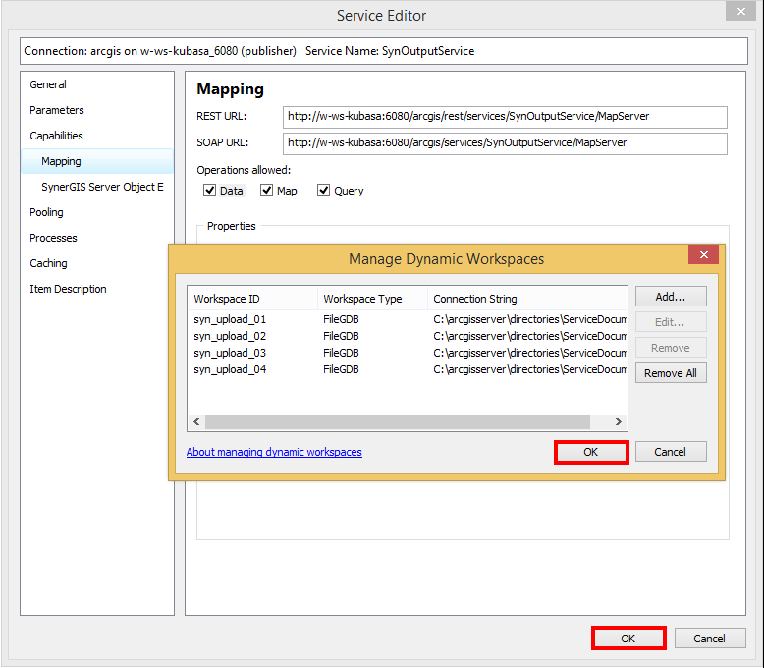Open the Caching settings
The width and height of the screenshot is (764, 668).
coord(48,263)
